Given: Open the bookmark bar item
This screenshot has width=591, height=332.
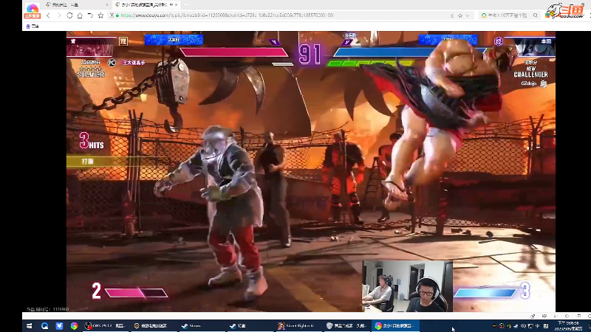Looking at the screenshot, I should (33, 27).
